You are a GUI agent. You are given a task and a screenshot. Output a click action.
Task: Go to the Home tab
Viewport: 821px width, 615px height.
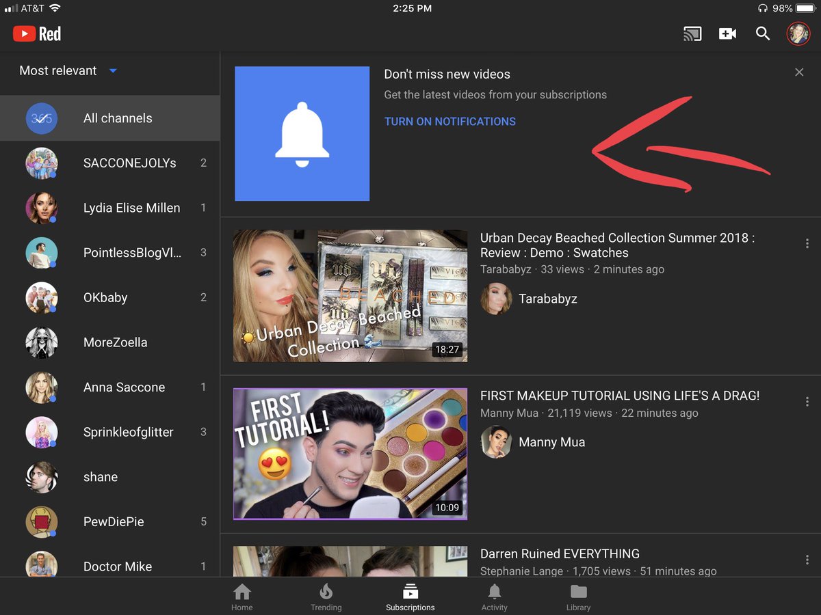tap(242, 597)
